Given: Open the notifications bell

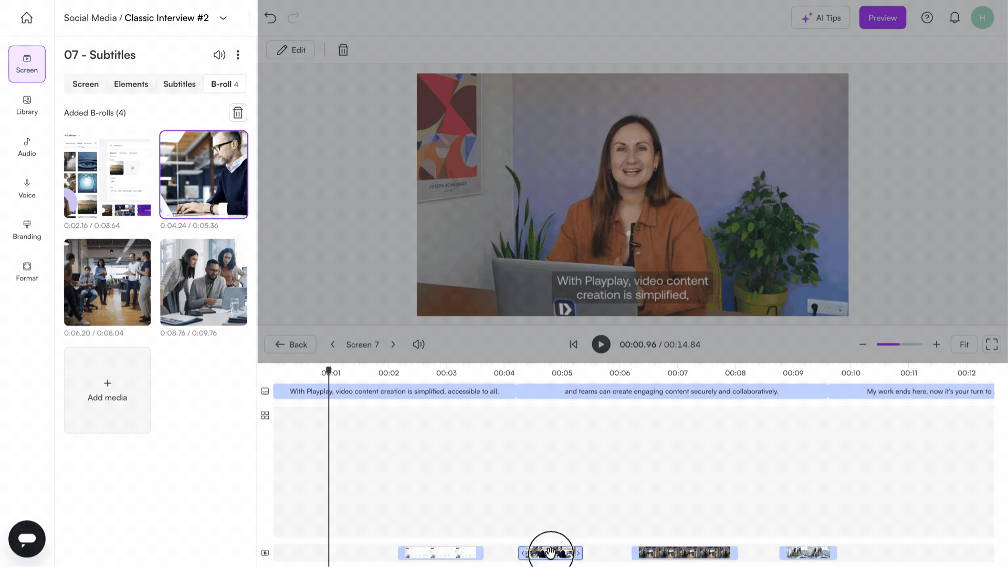Looking at the screenshot, I should (x=954, y=18).
